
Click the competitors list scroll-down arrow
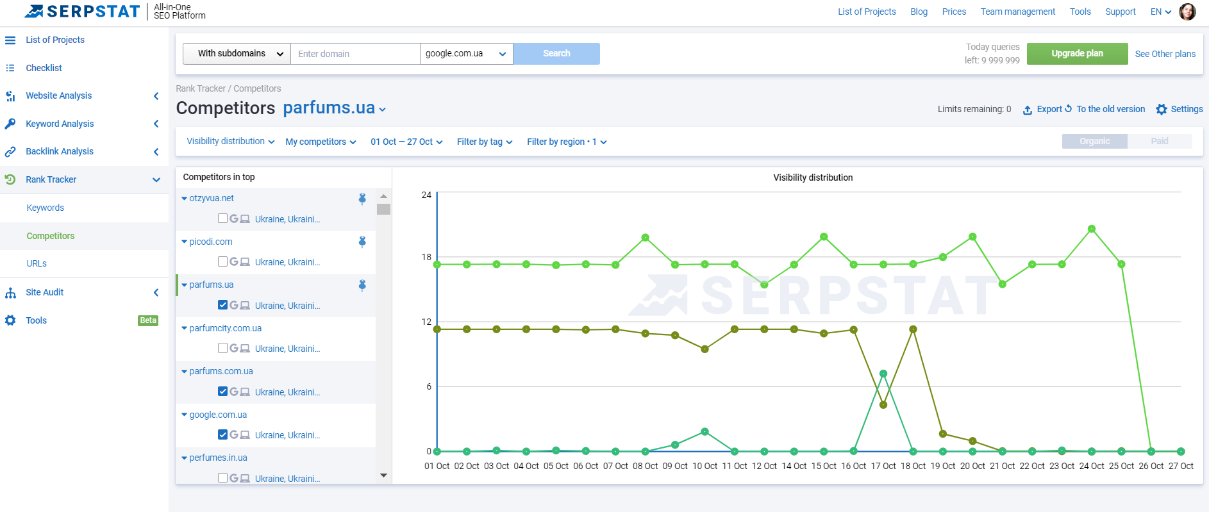(x=383, y=475)
